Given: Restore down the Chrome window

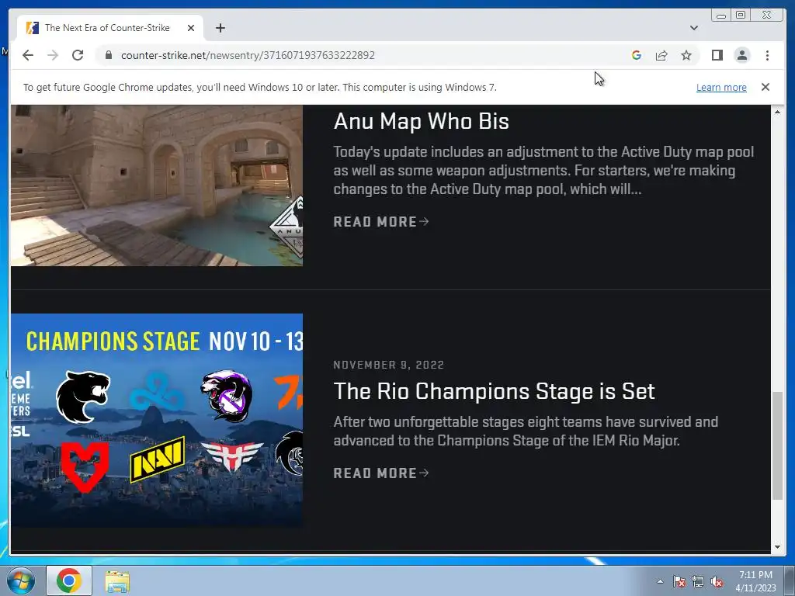Looking at the screenshot, I should click(x=741, y=16).
